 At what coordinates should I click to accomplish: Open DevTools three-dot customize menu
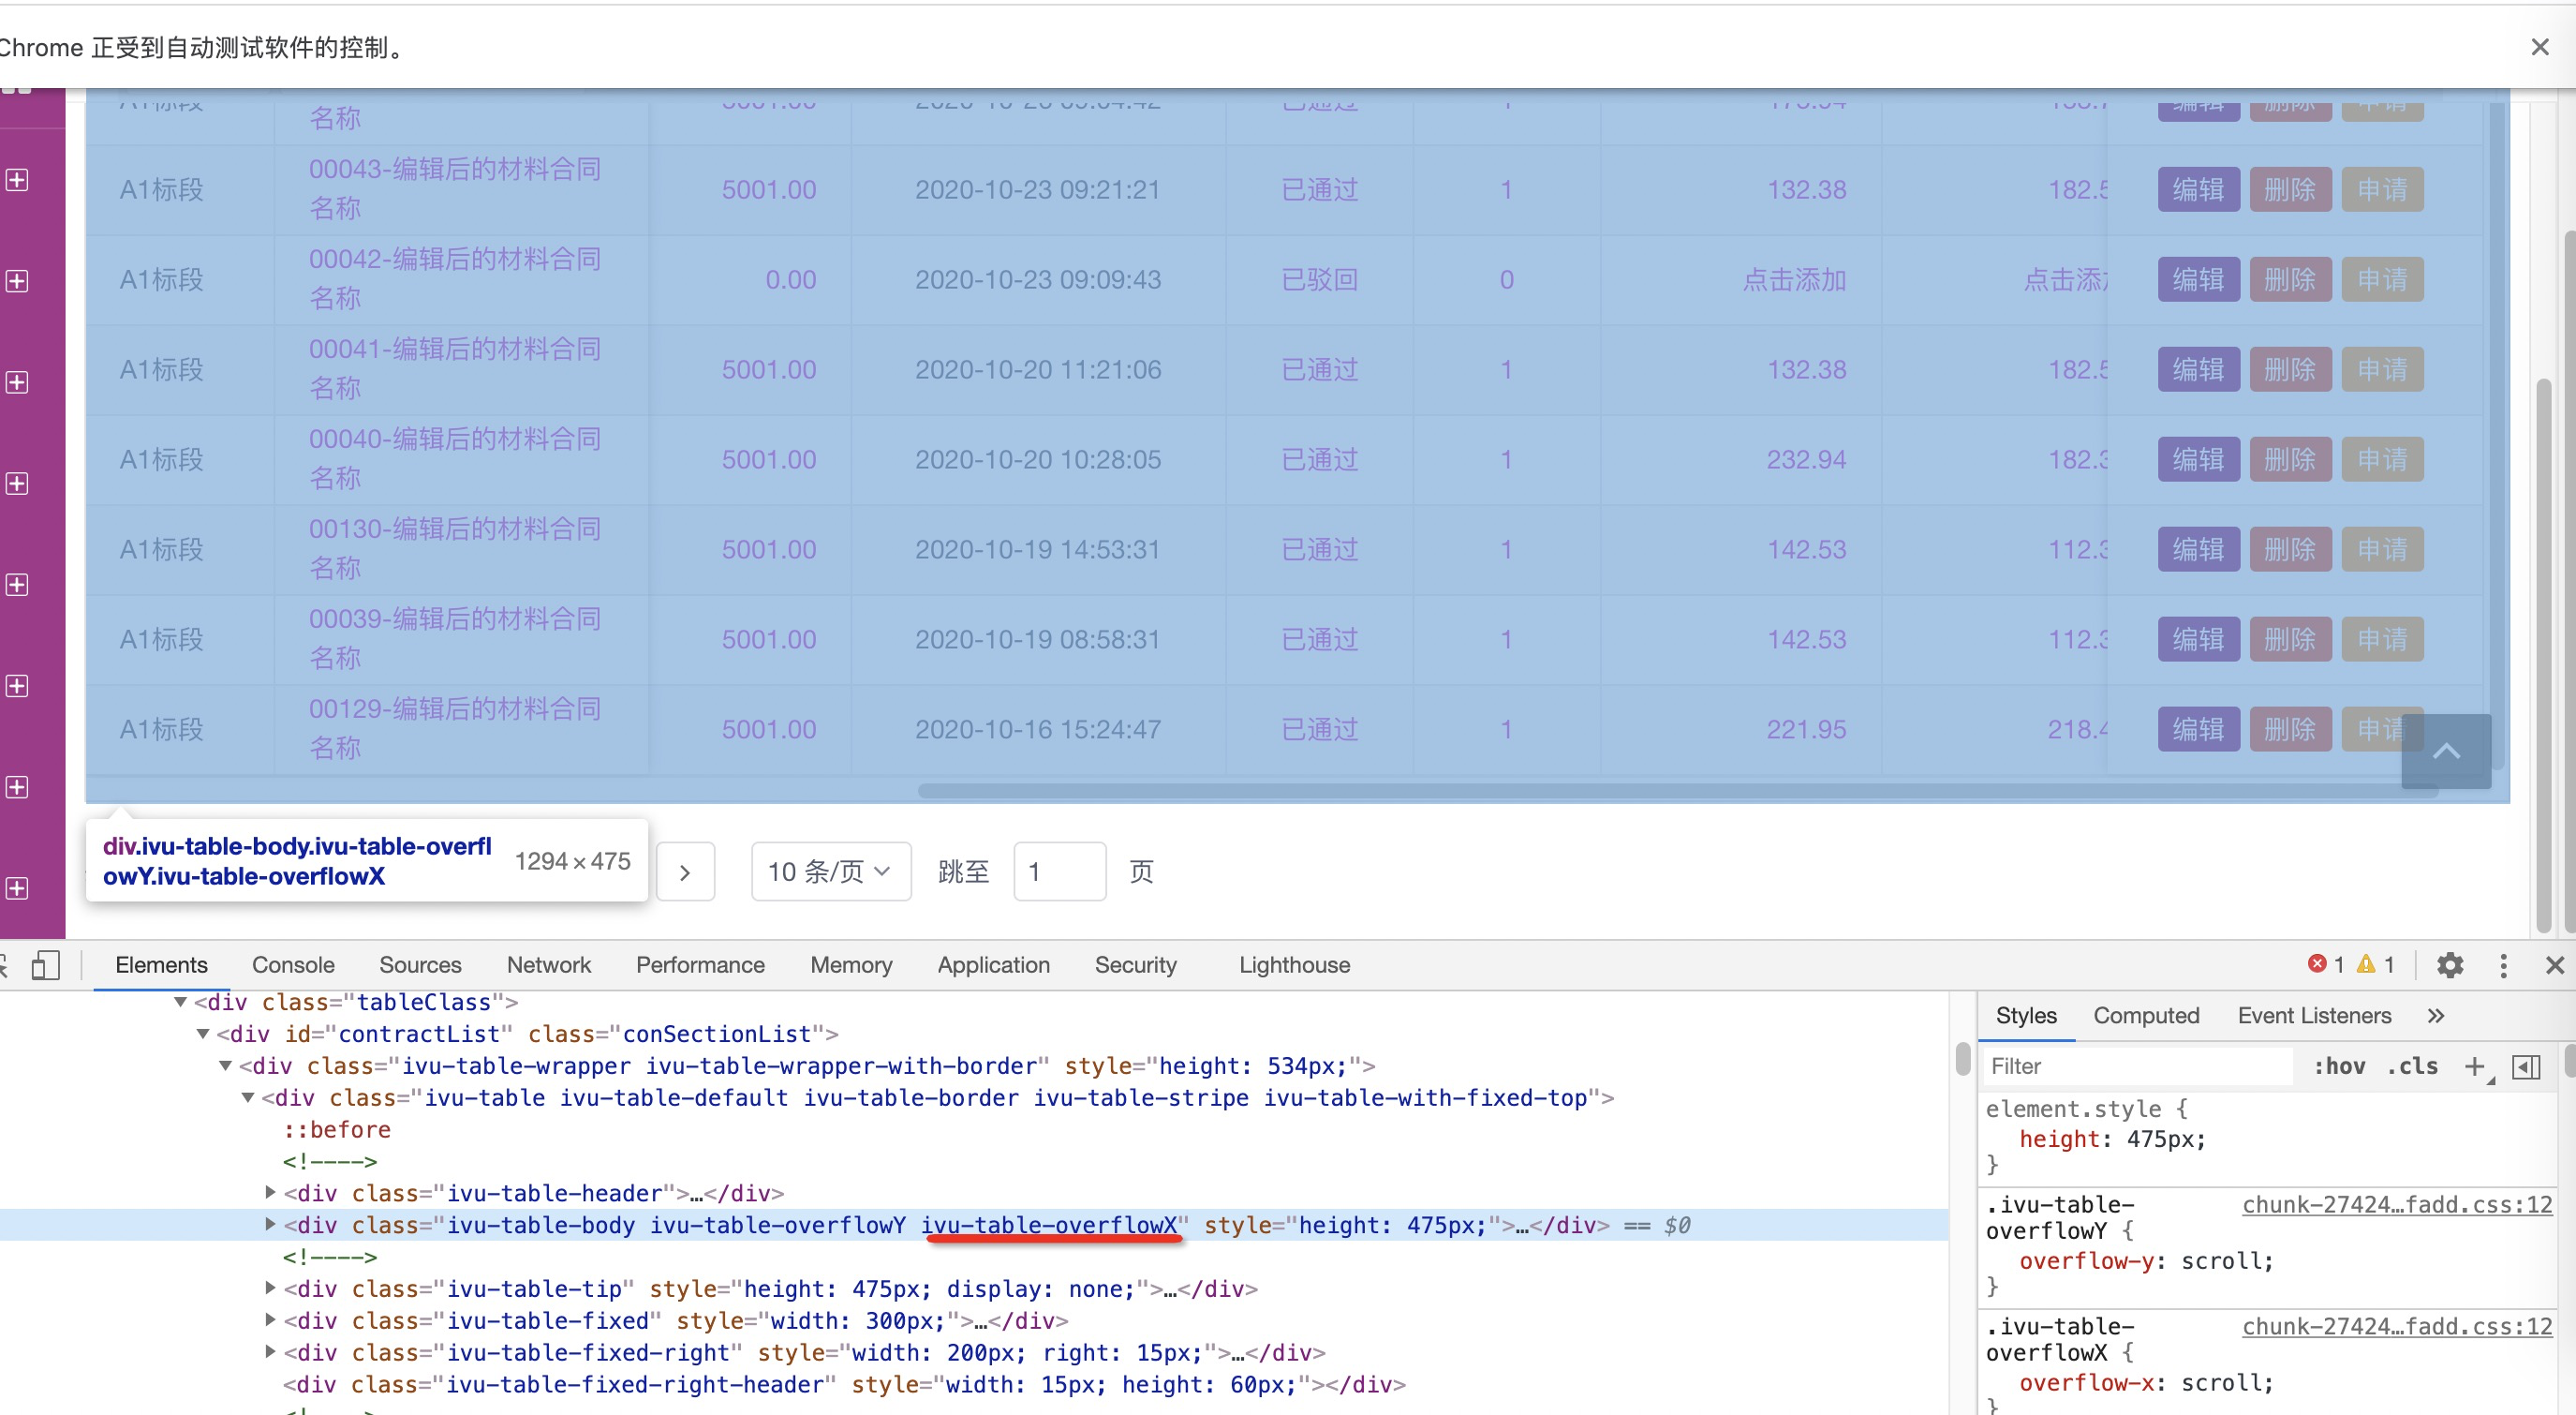pos(2503,964)
